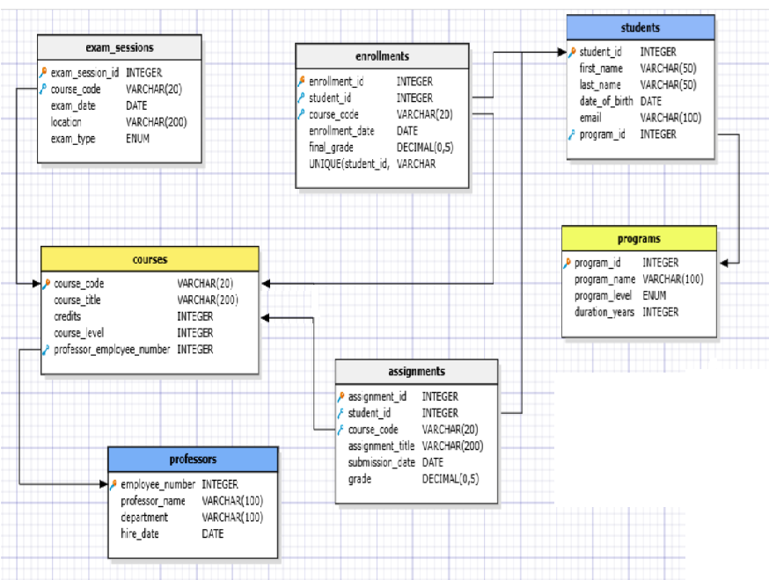Click the program_id foreign key icon in students
Screen dimensions: 769x580
(572, 134)
